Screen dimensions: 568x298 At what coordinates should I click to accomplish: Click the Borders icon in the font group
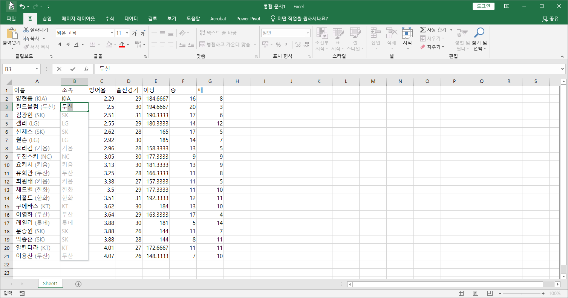(x=92, y=44)
